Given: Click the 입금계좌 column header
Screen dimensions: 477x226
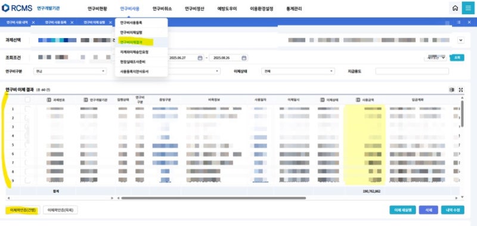Looking at the screenshot, I should (418, 100).
